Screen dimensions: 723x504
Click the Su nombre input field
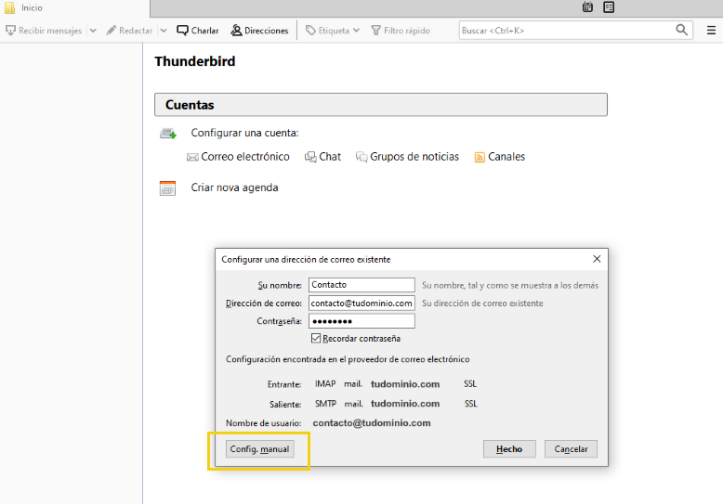(x=361, y=285)
